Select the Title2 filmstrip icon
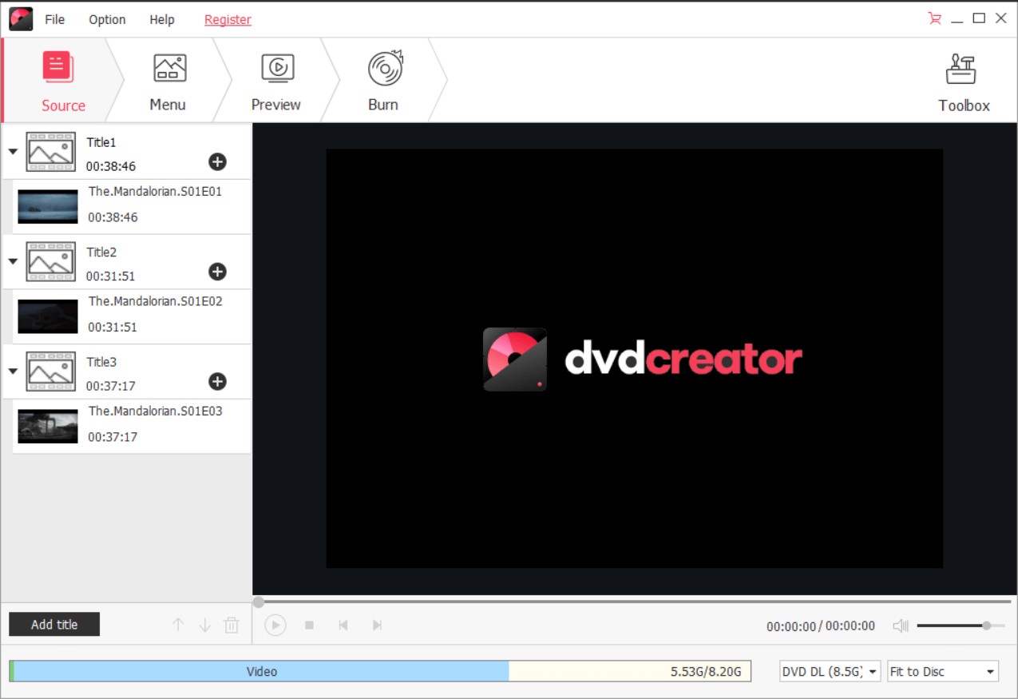This screenshot has height=699, width=1018. coord(51,262)
